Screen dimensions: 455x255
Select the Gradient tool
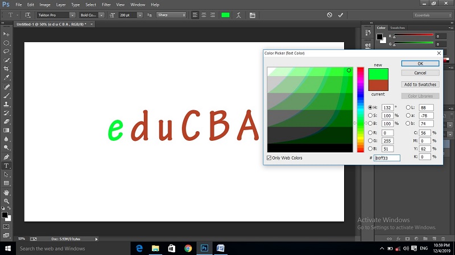6,131
